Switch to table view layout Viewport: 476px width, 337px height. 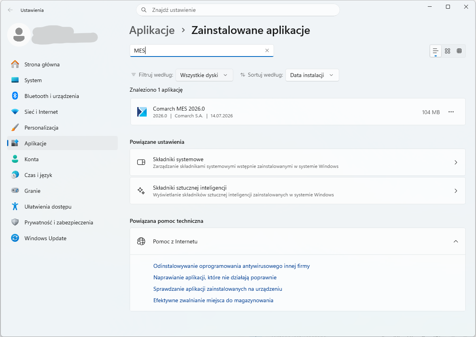pos(459,51)
